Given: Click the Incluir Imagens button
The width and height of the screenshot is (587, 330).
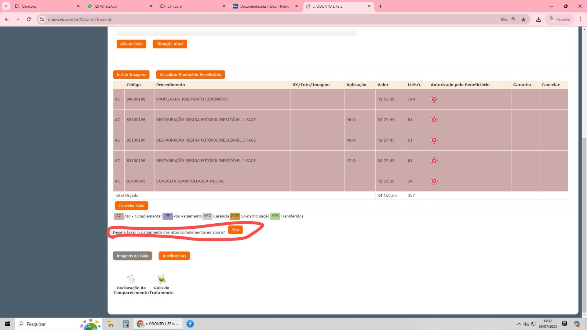Looking at the screenshot, I should click(x=131, y=75).
